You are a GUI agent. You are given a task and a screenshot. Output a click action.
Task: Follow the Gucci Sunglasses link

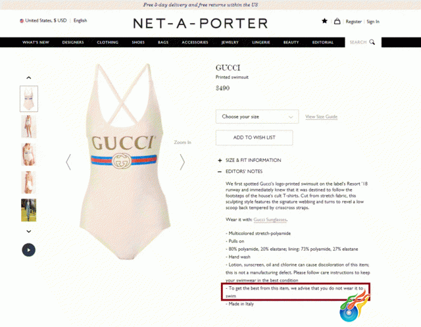pos(270,220)
